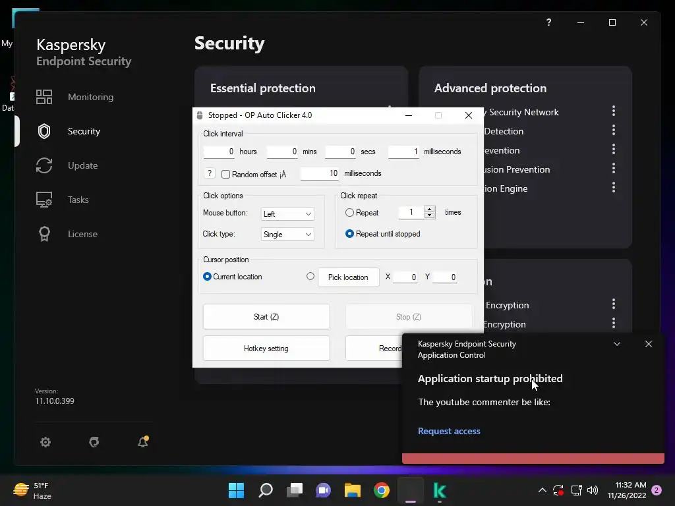Viewport: 675px width, 506px height.
Task: Click the Tasks monitor icon
Action: 44,200
